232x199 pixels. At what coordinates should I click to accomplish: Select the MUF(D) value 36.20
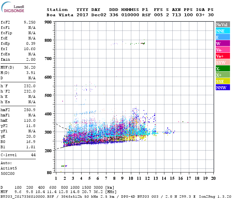[29, 67]
